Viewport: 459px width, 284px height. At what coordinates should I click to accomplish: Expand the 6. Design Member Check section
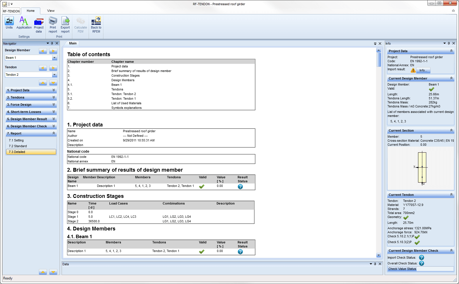31,126
